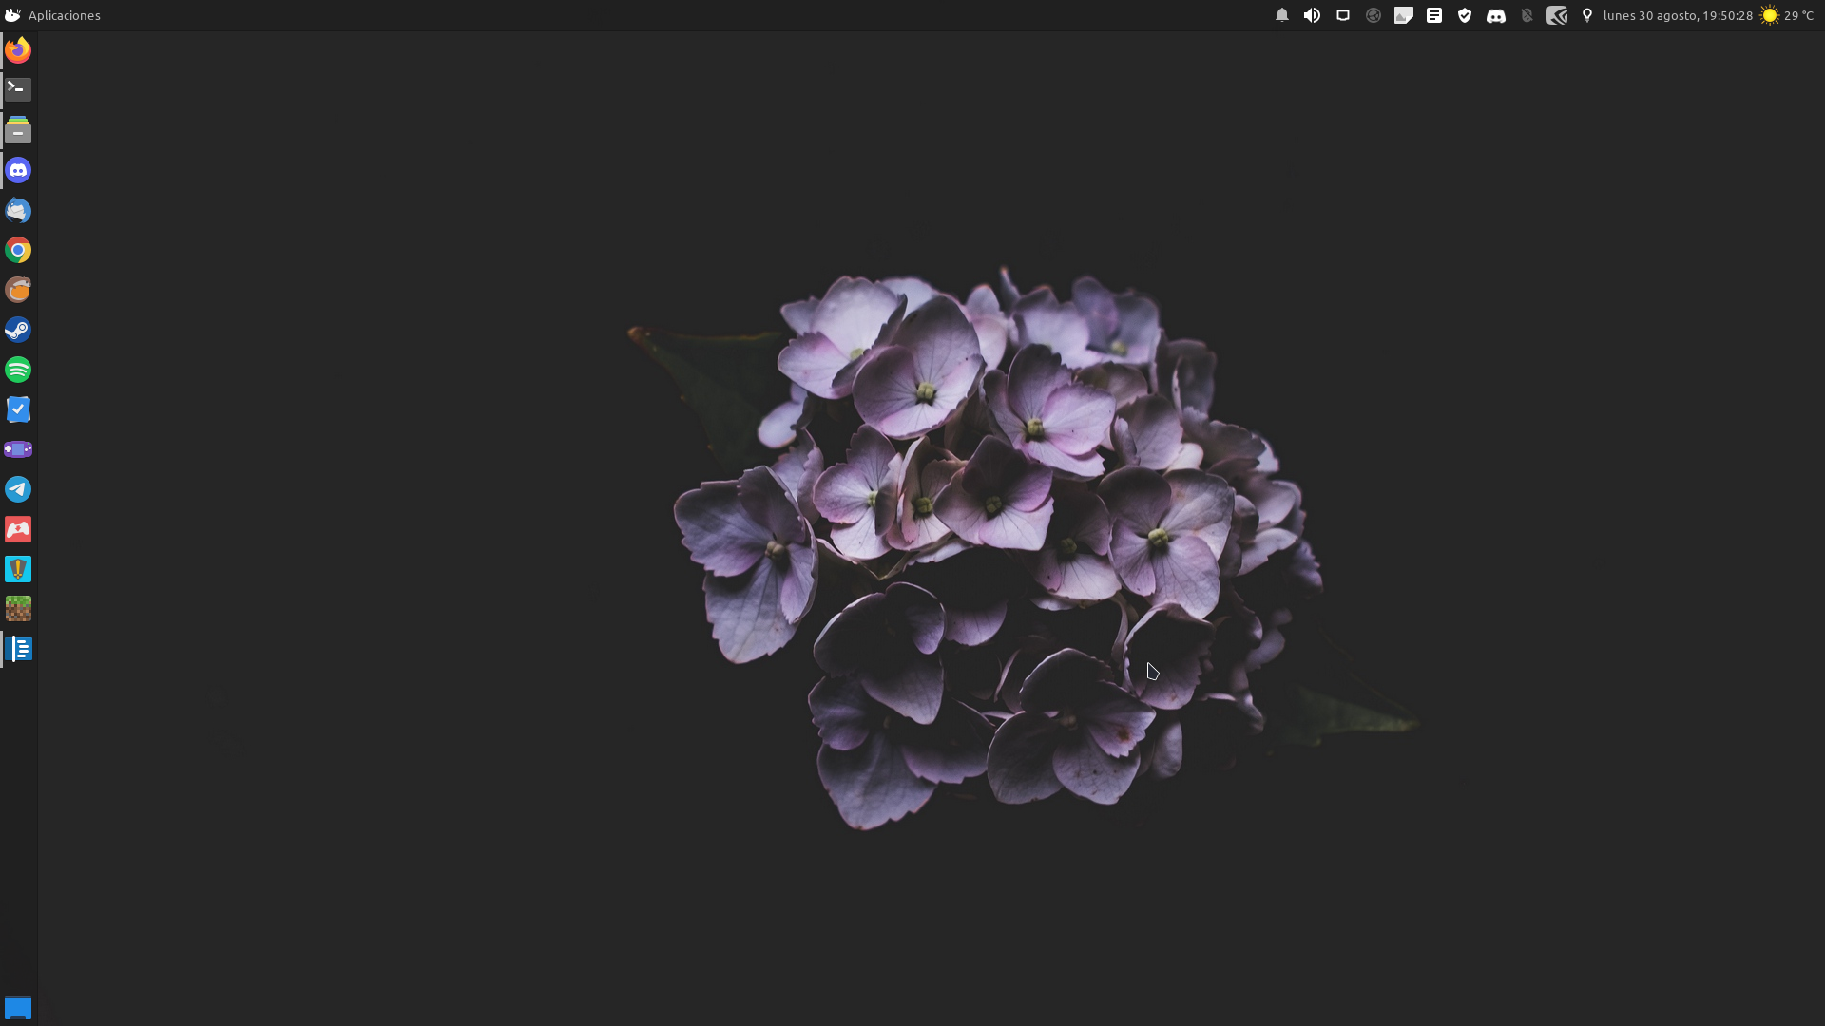Open the file manager dock icon

18,130
